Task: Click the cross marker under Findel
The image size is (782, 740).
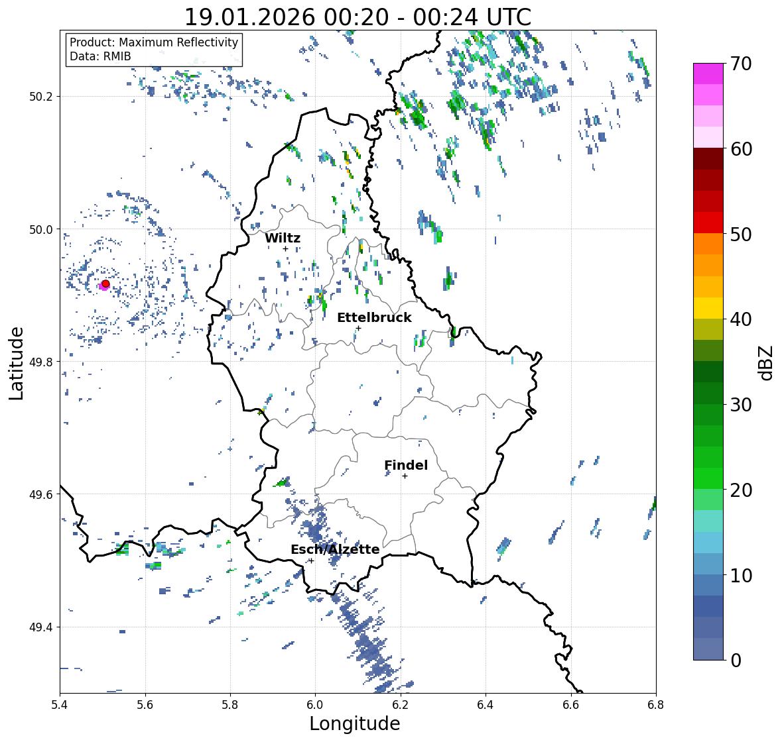Action: pos(405,476)
